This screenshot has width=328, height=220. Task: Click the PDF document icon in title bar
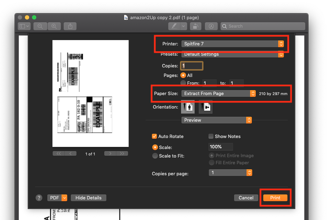click(x=126, y=17)
